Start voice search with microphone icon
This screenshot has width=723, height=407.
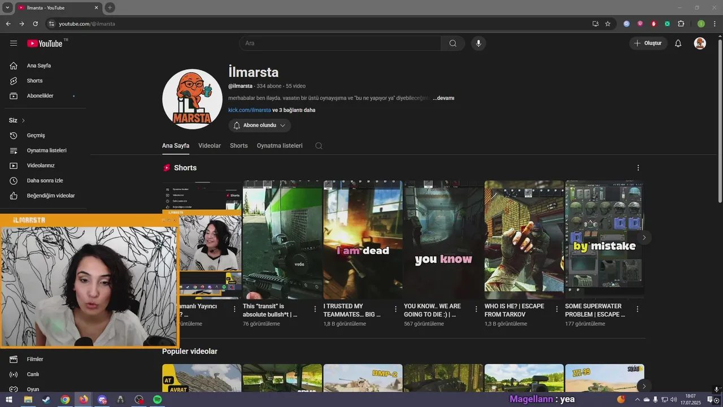(x=478, y=44)
